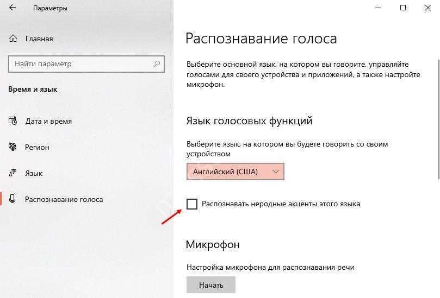Minimize the Параметры window
This screenshot has width=440, height=298.
378,8
